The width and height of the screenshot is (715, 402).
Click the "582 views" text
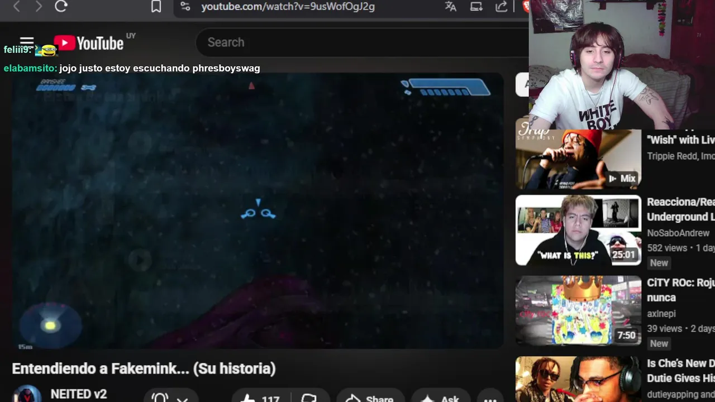click(x=666, y=247)
